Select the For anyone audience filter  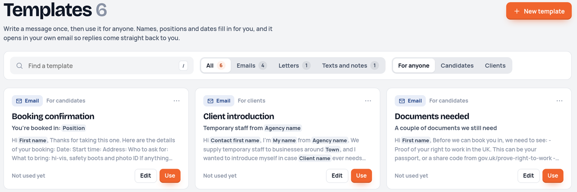tap(414, 66)
